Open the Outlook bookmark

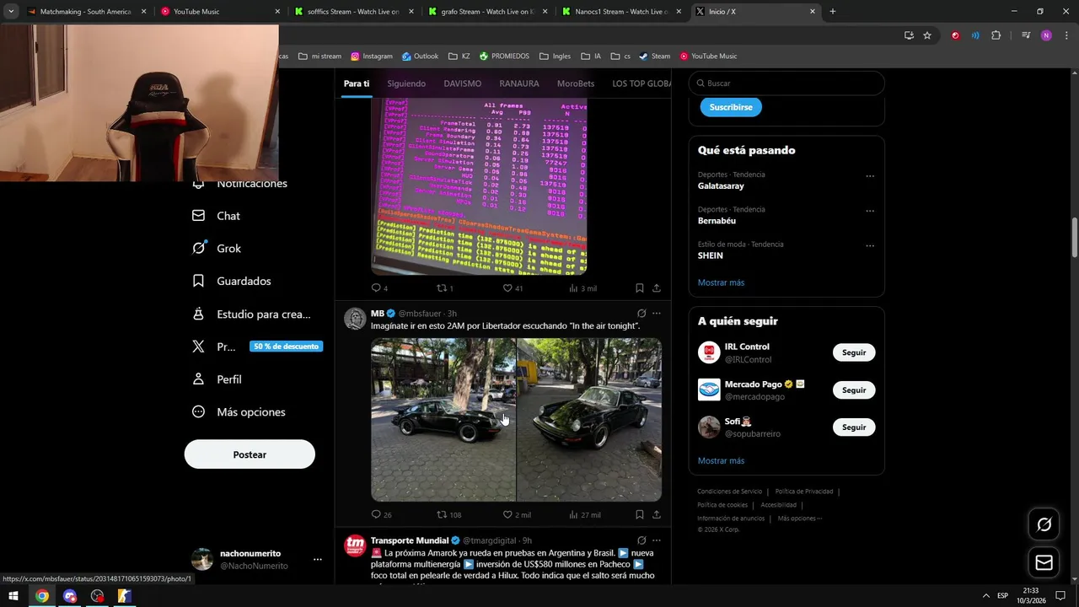click(x=420, y=56)
